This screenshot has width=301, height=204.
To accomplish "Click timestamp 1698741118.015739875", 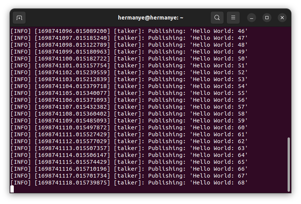I will click(x=72, y=183).
